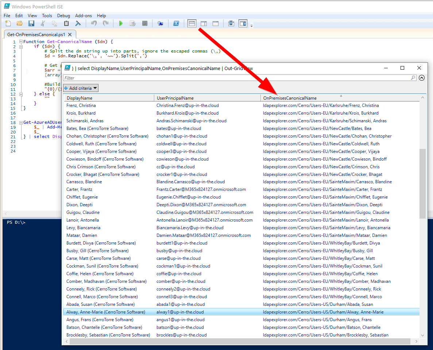
Task: Open the Tools menu
Action: [x=47, y=16]
